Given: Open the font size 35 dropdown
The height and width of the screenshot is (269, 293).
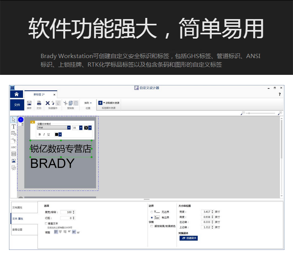Looking at the screenshot, I should tap(81, 127).
